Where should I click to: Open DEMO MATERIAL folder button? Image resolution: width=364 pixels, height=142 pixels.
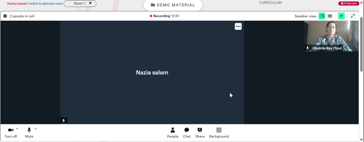(x=173, y=5)
